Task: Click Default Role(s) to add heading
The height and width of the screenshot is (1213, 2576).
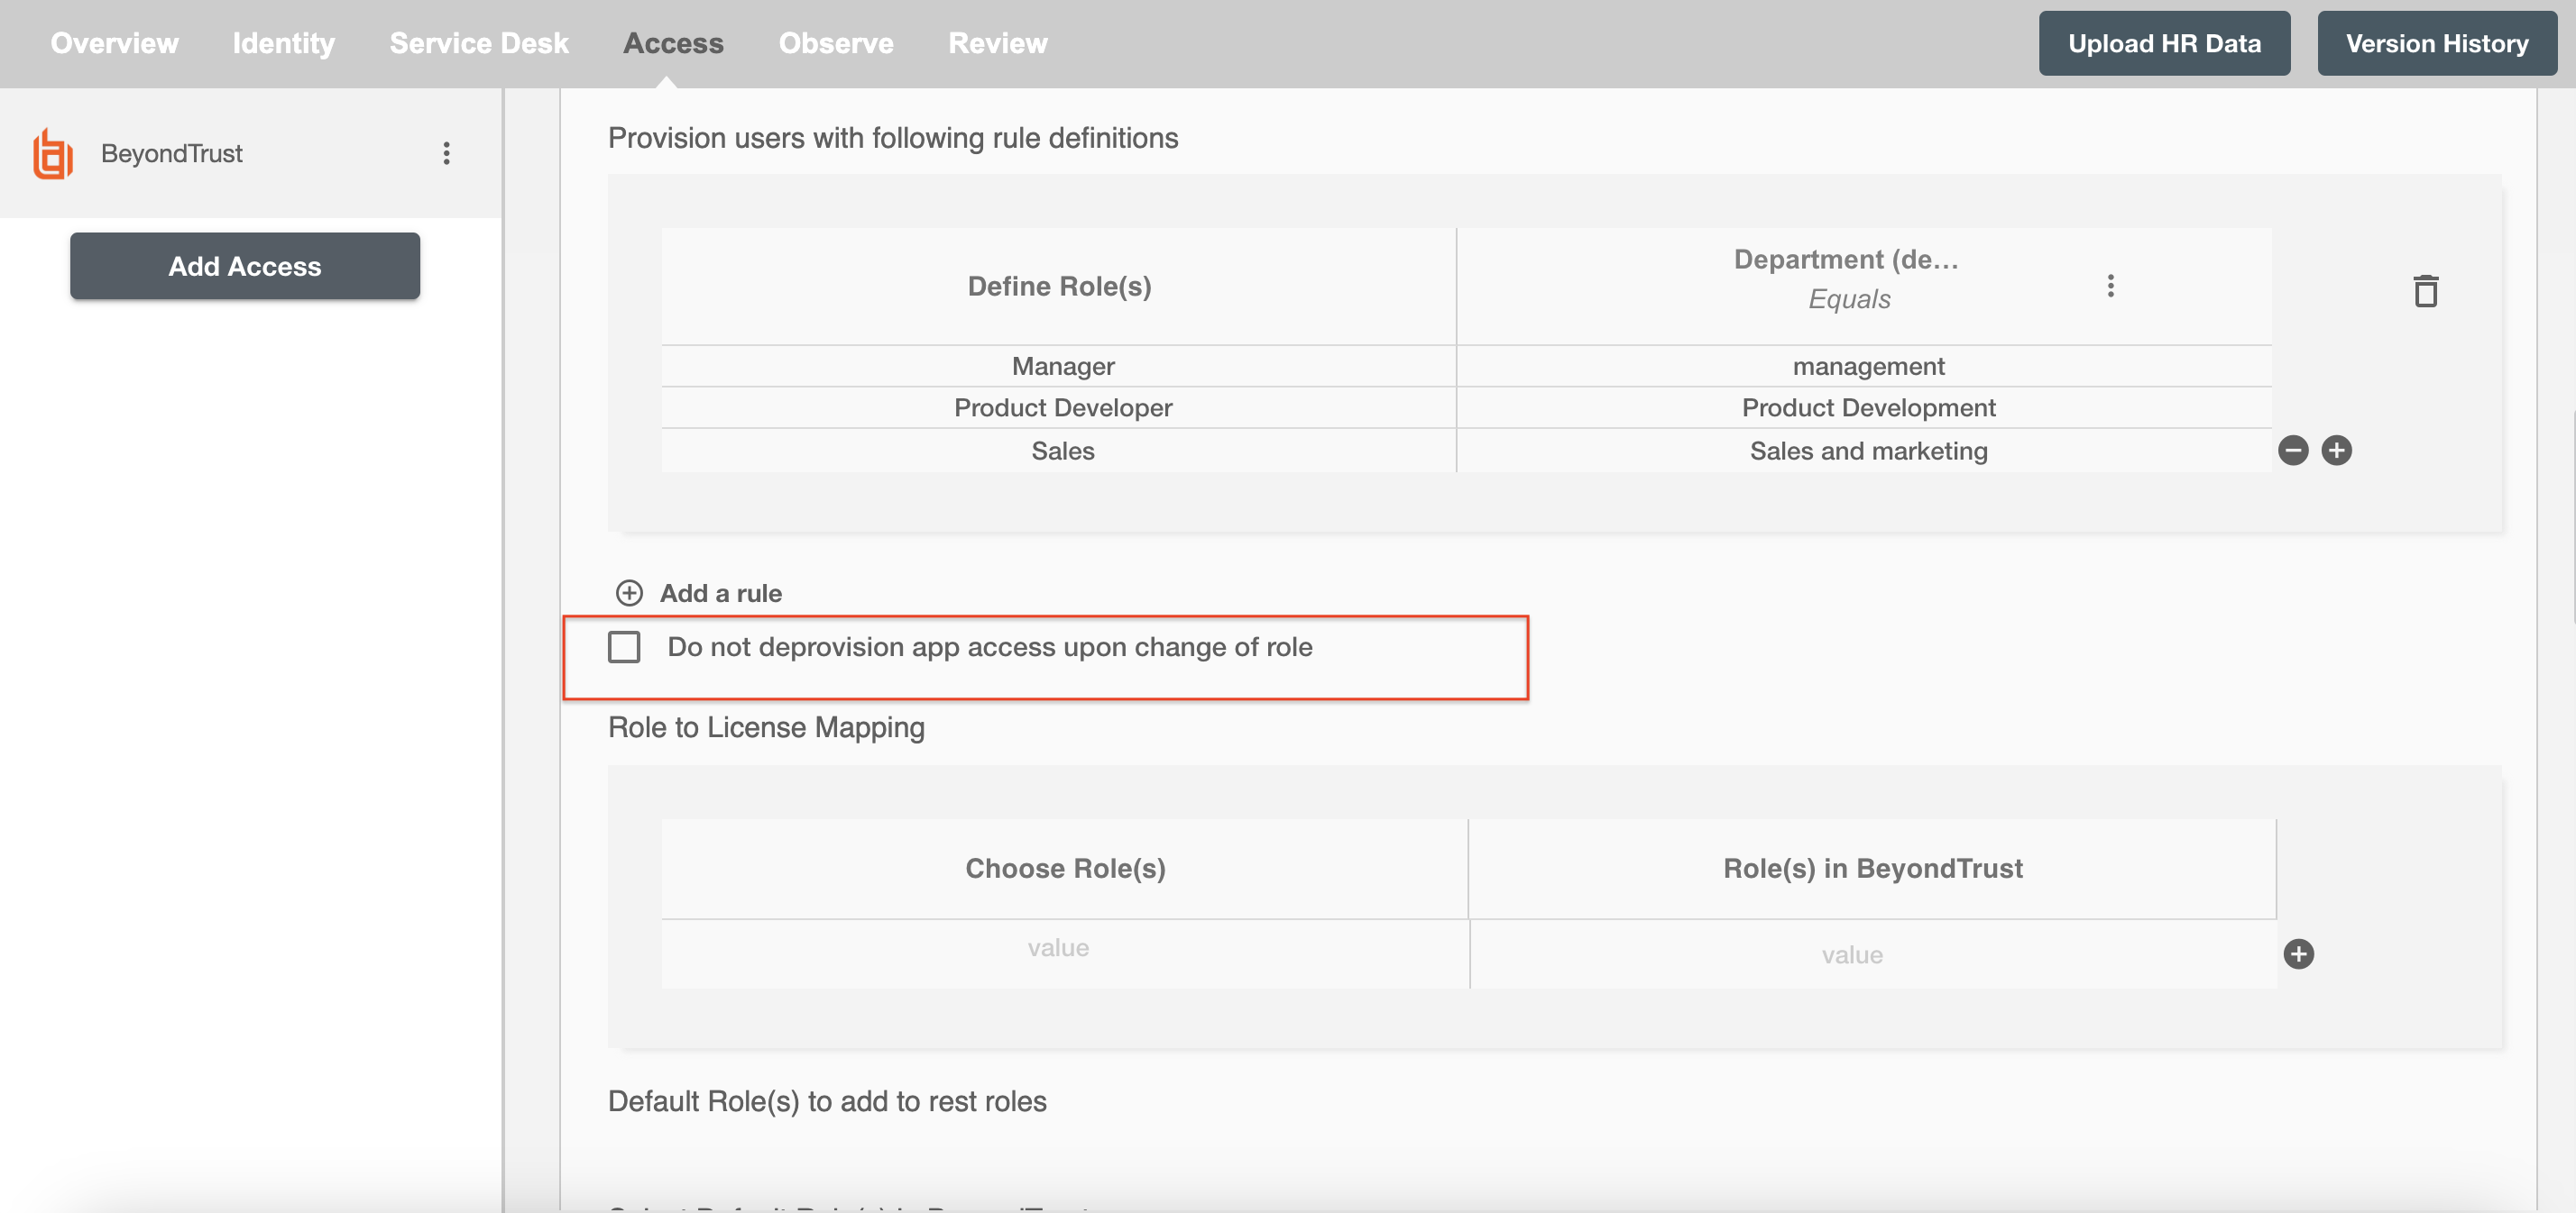Action: click(x=827, y=1101)
